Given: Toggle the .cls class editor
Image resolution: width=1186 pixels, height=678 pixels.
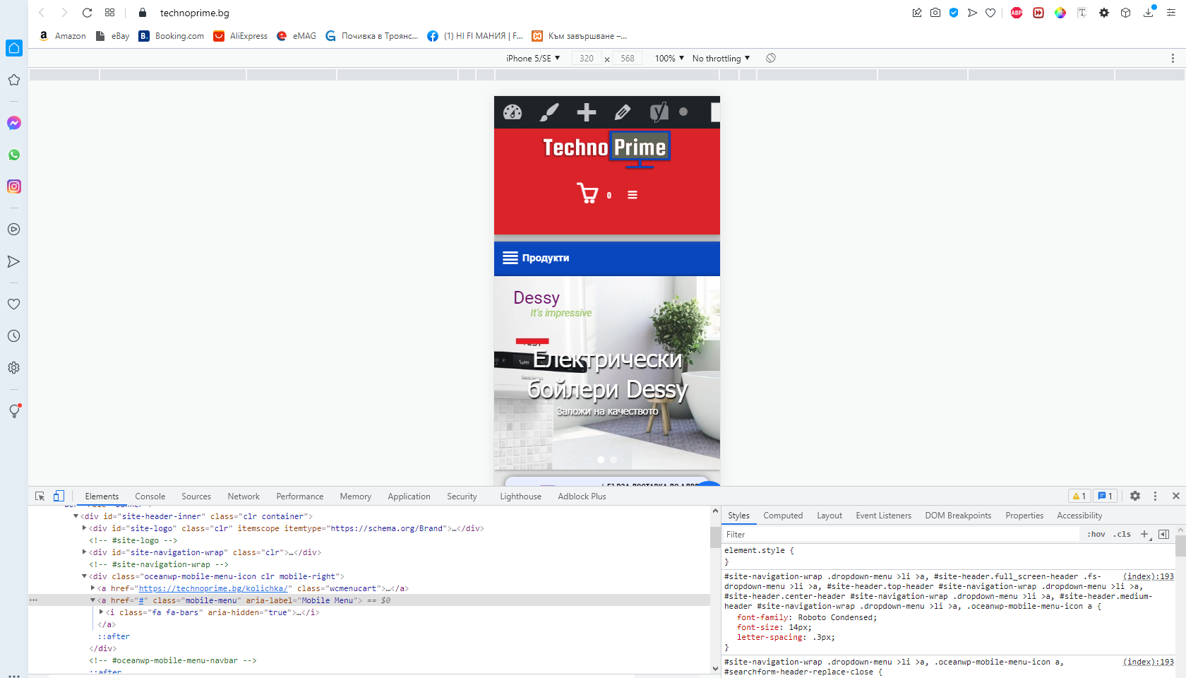Looking at the screenshot, I should [x=1122, y=535].
